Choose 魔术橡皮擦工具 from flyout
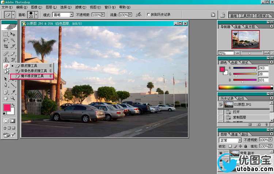This screenshot has height=174, width=274. pyautogui.click(x=32, y=76)
